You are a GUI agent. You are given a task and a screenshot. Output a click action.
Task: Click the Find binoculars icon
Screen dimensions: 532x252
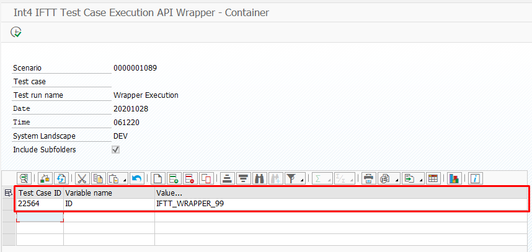point(259,178)
